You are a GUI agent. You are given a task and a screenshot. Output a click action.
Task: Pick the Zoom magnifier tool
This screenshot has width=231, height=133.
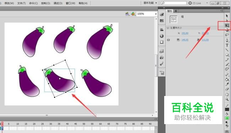click(x=227, y=99)
